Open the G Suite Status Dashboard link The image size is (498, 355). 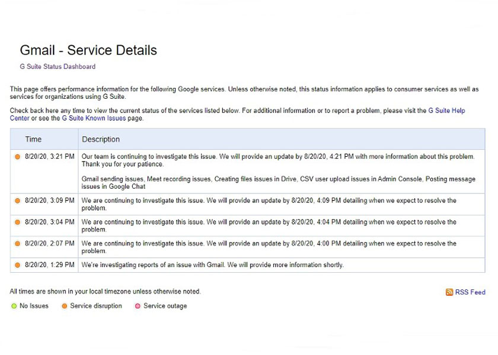(x=58, y=66)
